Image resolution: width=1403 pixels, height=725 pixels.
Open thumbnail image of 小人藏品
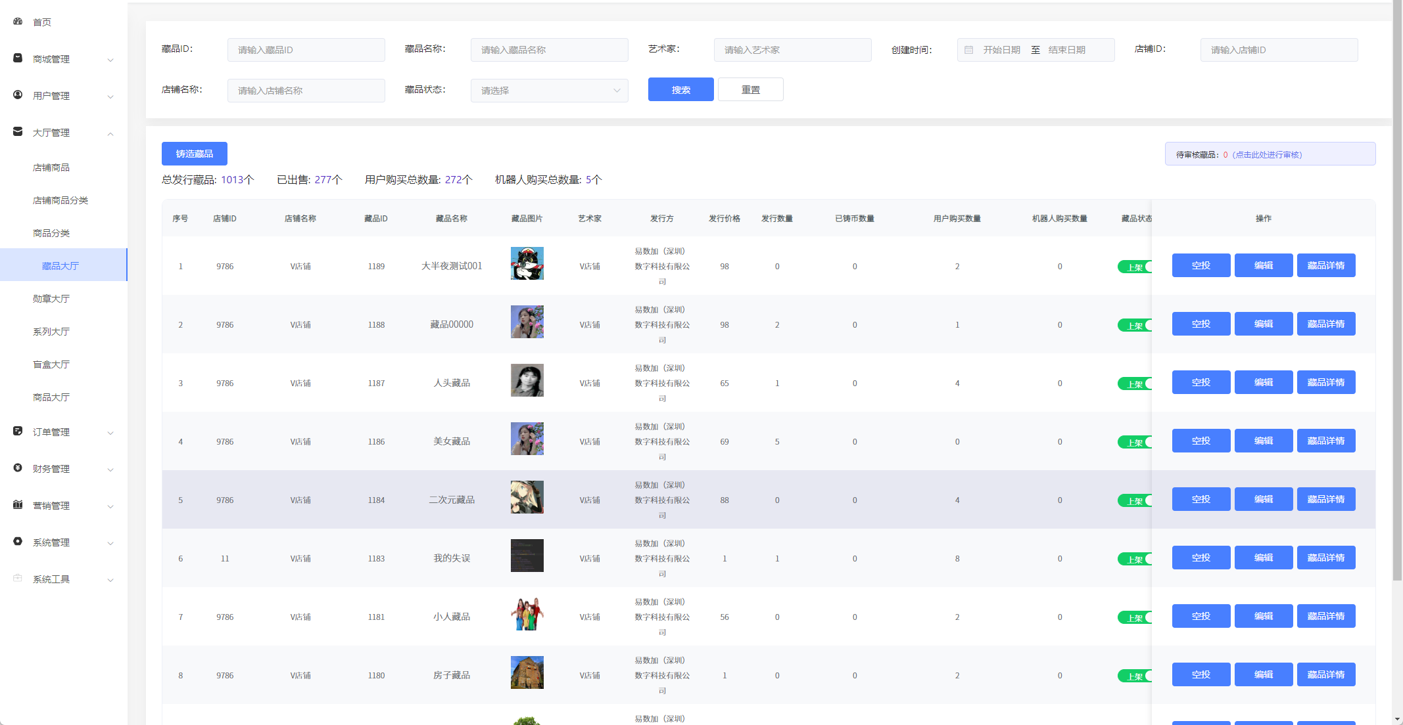click(527, 614)
